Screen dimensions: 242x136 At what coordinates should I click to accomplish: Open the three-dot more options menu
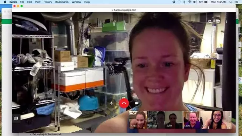pos(226,21)
